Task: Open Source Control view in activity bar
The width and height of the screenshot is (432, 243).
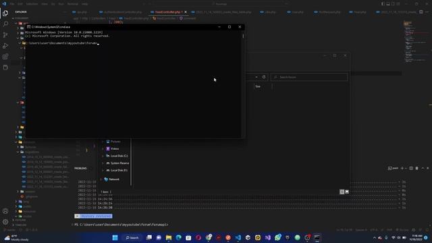Action: pyautogui.click(x=5, y=35)
